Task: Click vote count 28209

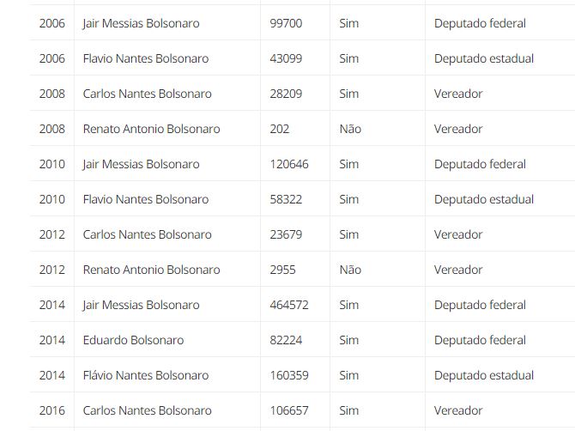Action: (286, 94)
